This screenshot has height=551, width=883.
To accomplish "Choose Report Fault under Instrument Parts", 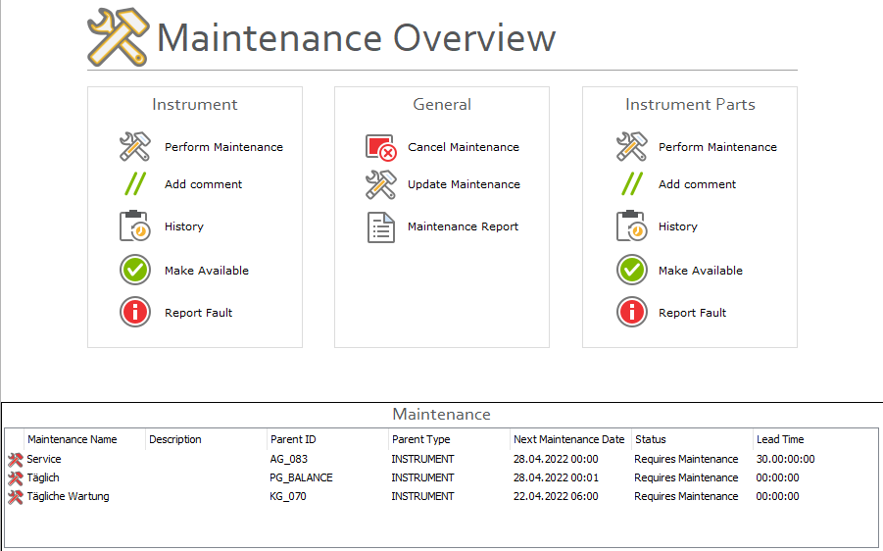I will (x=692, y=313).
